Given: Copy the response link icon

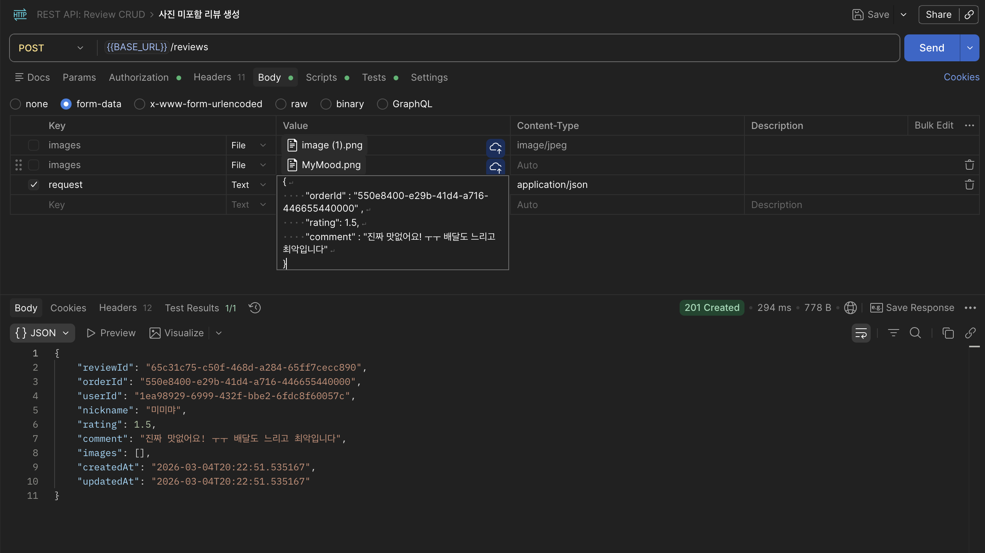Looking at the screenshot, I should [x=970, y=333].
